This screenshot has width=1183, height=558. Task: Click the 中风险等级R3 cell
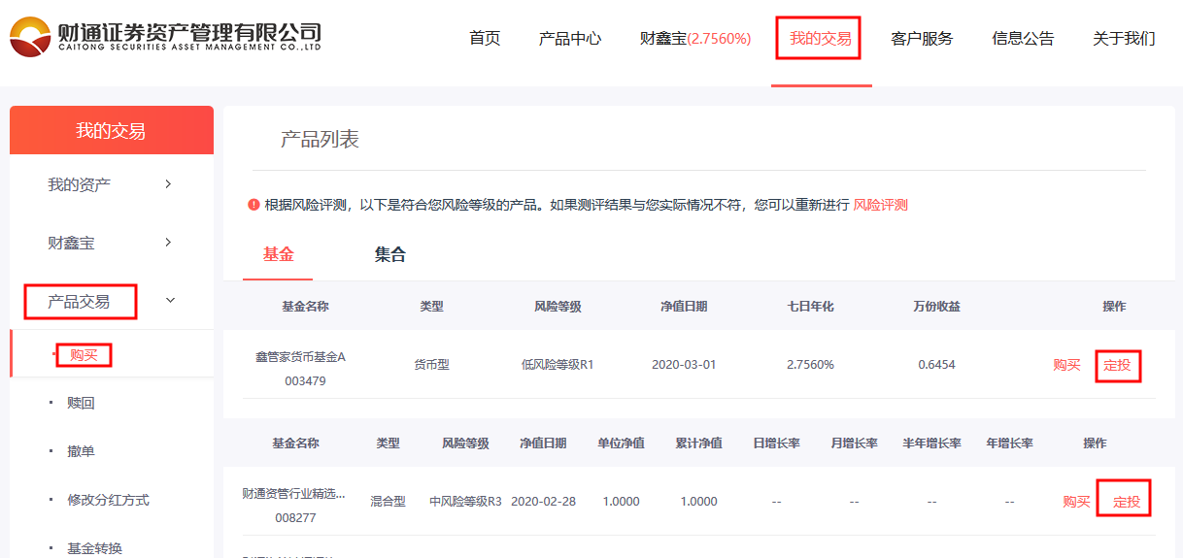(466, 503)
